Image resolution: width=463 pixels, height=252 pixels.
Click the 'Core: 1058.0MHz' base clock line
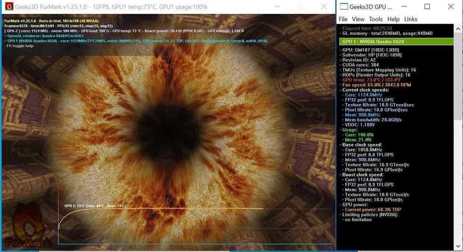(x=362, y=150)
